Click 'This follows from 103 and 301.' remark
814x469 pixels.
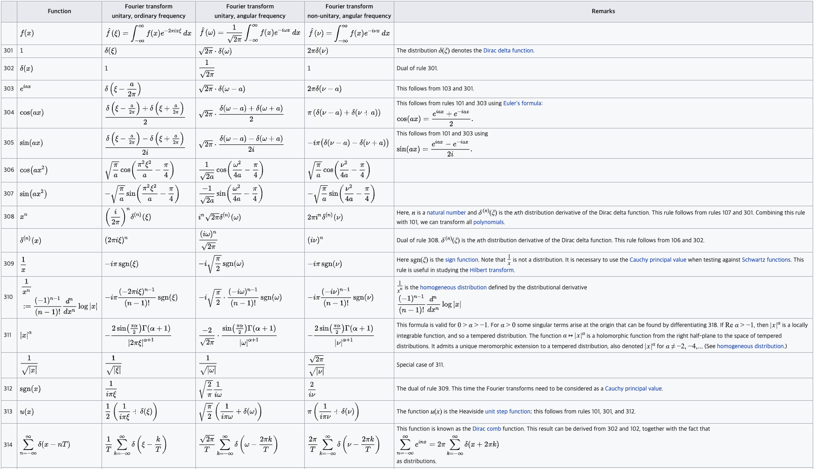[x=435, y=89]
